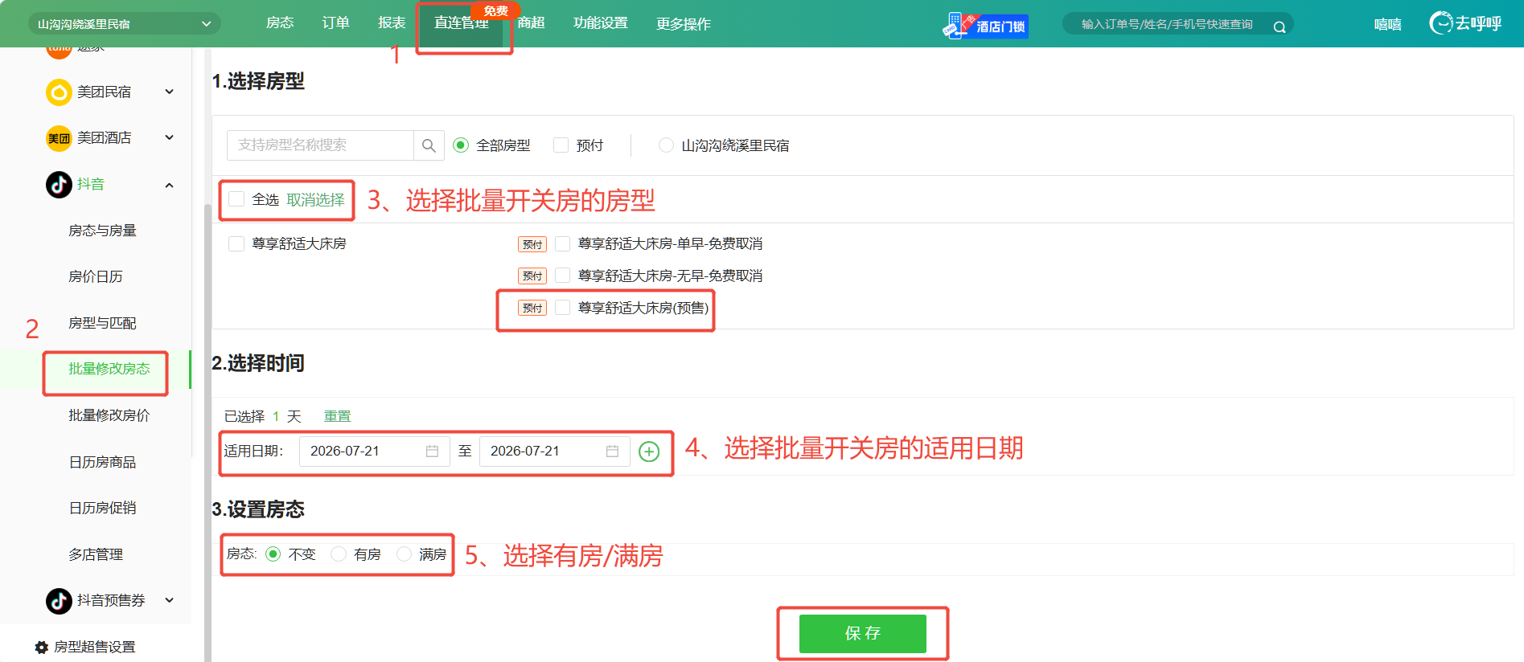Open 多店管理 in sidebar
This screenshot has height=662, width=1524.
[x=95, y=554]
